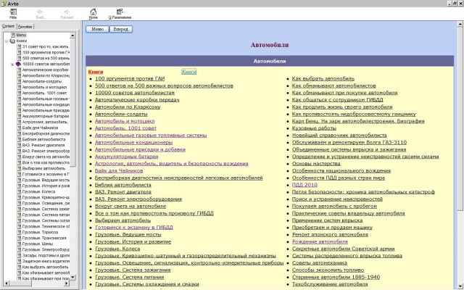
Task: Click the tree panel scroll-up arrow
Action: click(x=73, y=35)
